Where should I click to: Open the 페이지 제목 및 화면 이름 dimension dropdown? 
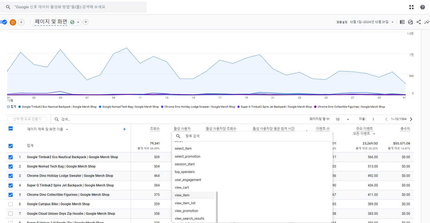coord(48,129)
